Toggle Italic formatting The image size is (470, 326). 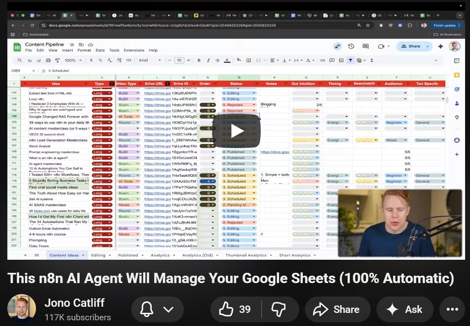click(x=208, y=60)
